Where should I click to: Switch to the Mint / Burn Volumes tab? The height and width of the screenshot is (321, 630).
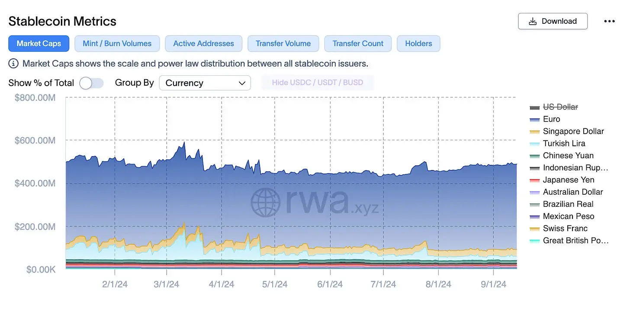[x=117, y=44]
